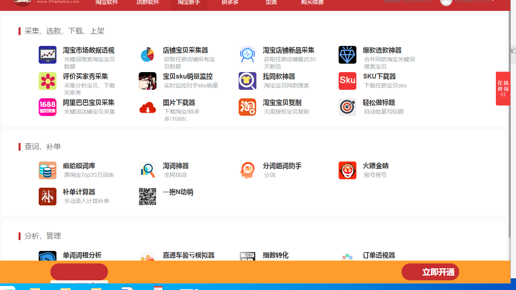
Task: Launch the 爆款选款神器 diamond icon
Action: pyautogui.click(x=347, y=55)
